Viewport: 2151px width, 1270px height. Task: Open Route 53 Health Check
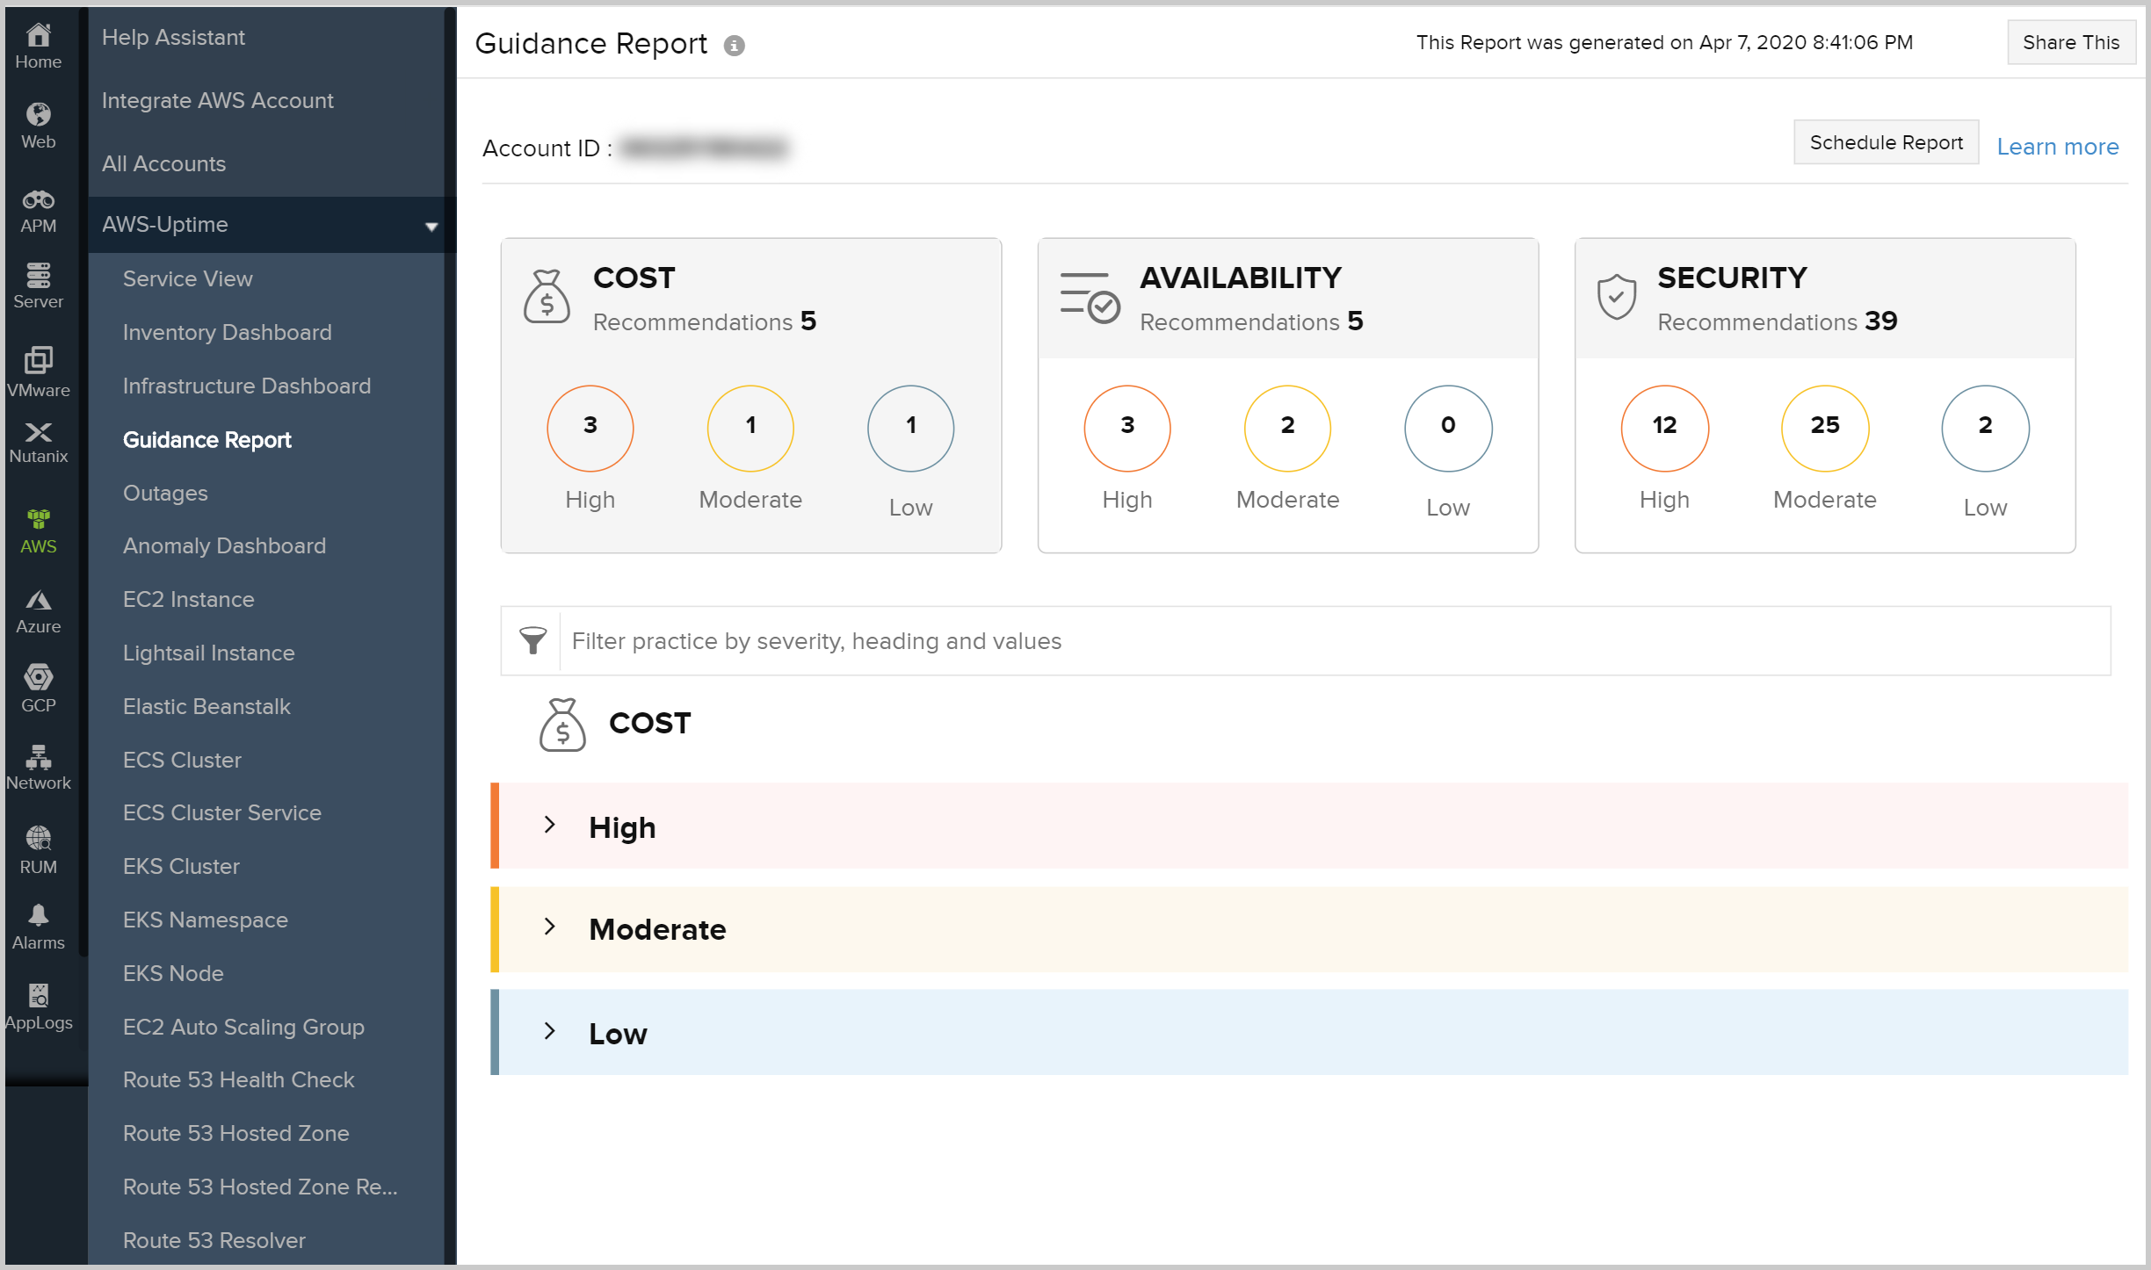(238, 1079)
